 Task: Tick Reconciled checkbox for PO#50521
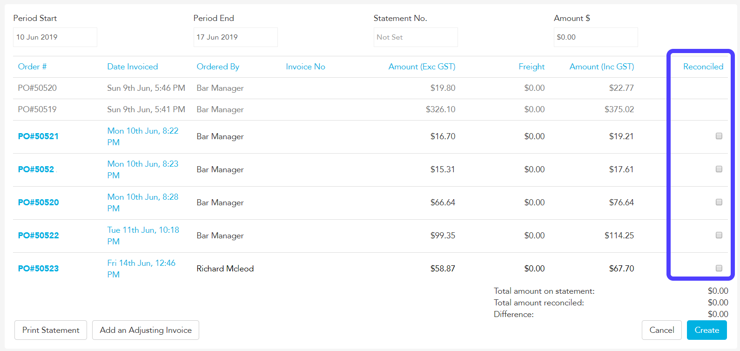point(719,136)
